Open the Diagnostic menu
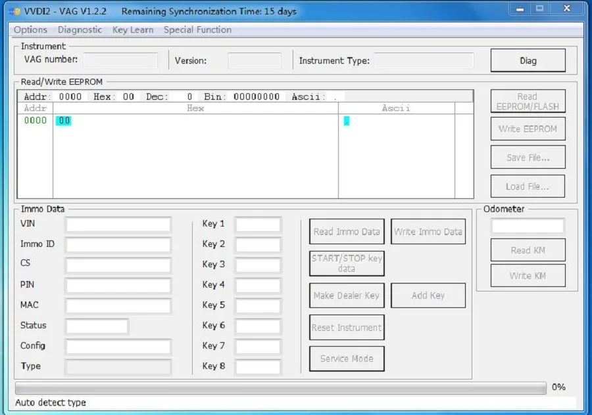This screenshot has height=415, width=592. coord(80,30)
